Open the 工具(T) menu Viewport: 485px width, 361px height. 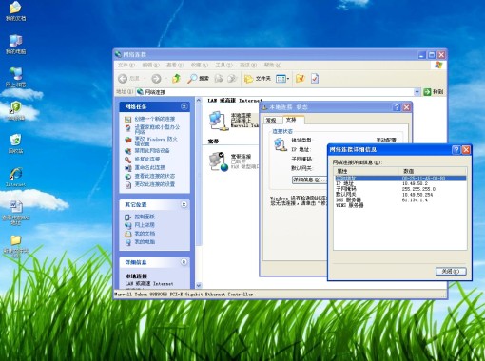(x=223, y=65)
